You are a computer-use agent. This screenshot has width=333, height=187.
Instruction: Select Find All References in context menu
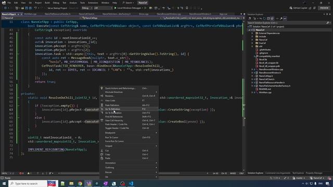[129, 116]
